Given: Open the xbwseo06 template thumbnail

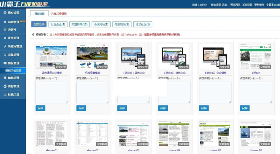Looking at the screenshot, I should click(x=256, y=134).
